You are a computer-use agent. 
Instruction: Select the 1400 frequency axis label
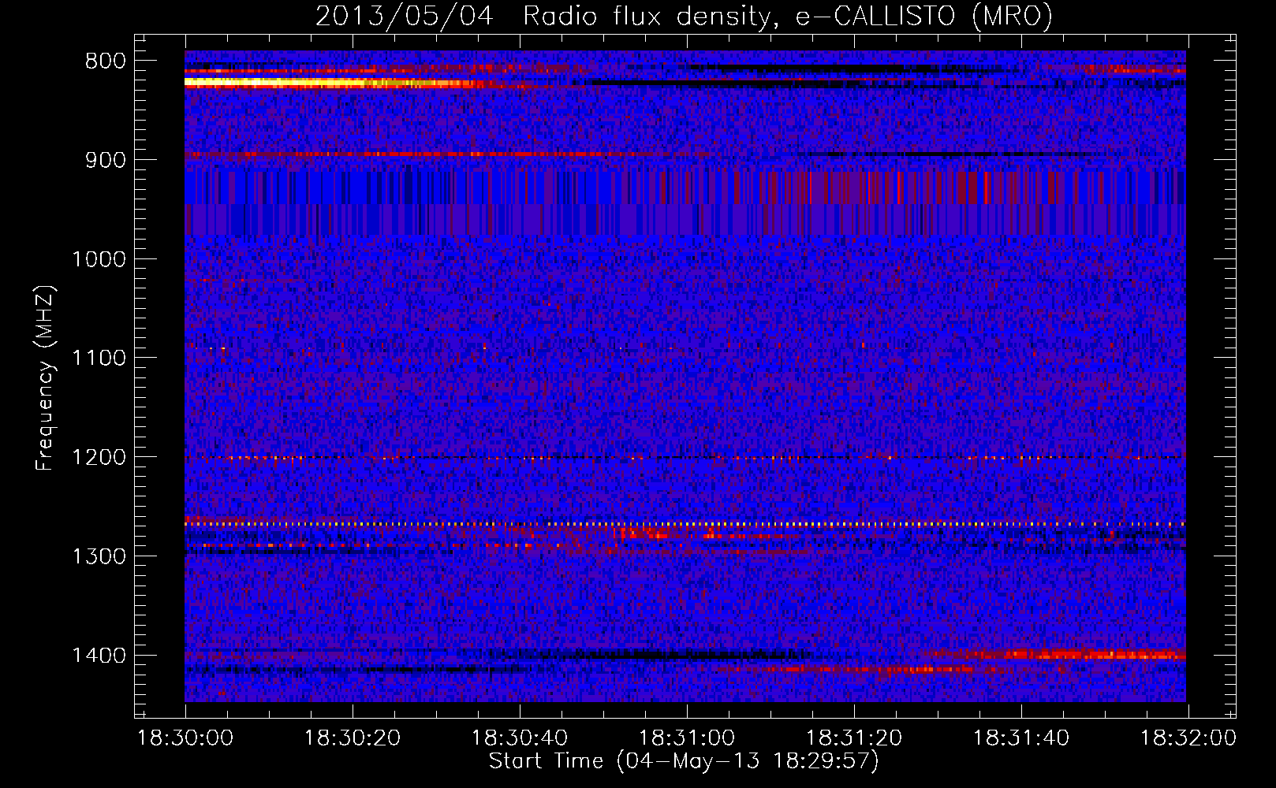coord(99,656)
